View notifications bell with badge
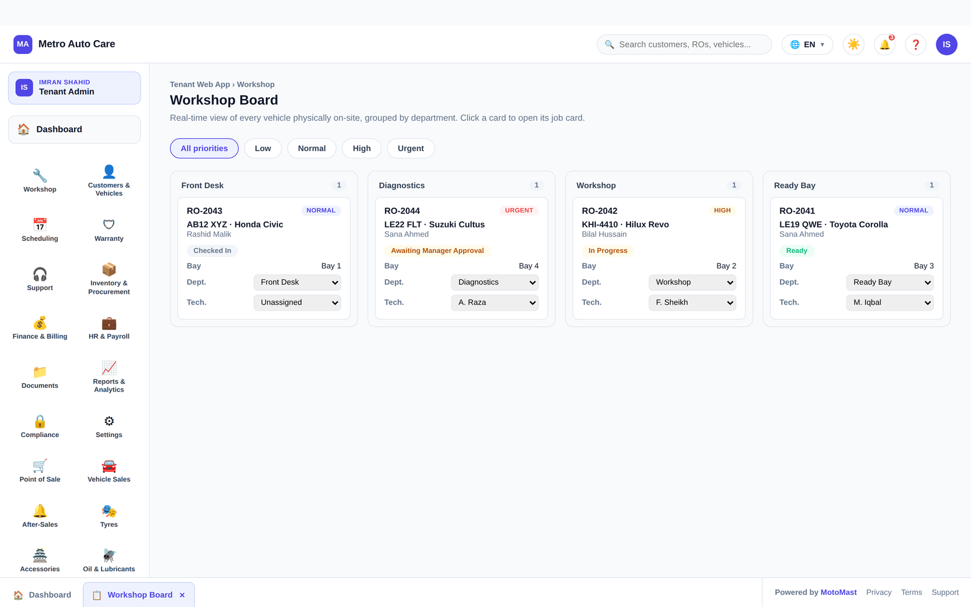971x607 pixels. click(x=885, y=44)
